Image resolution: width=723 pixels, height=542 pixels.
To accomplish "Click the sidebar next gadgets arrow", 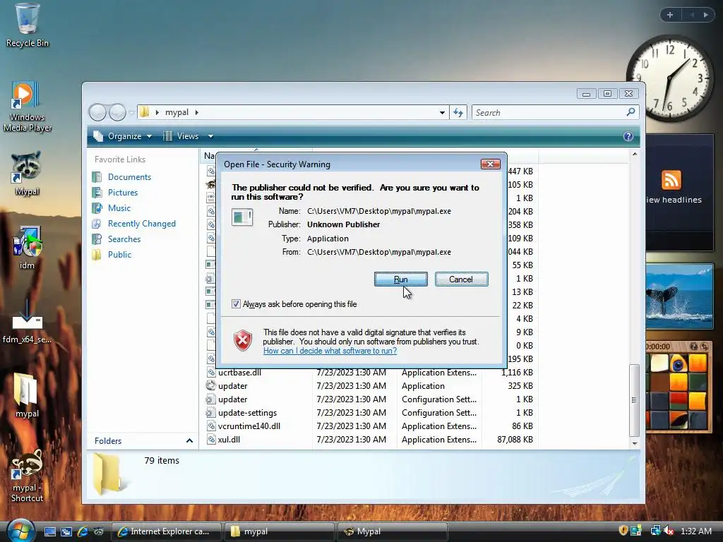I will click(x=705, y=15).
